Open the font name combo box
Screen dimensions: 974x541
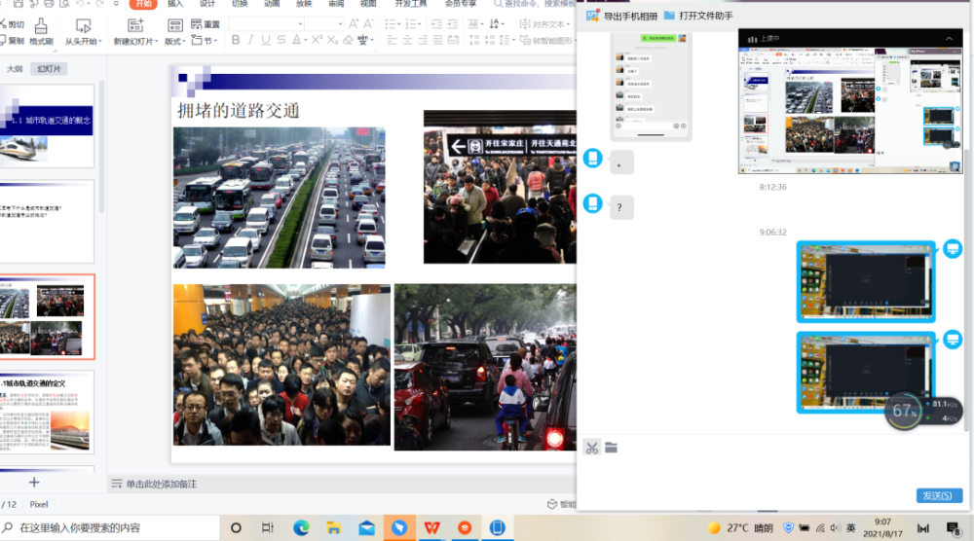point(266,23)
